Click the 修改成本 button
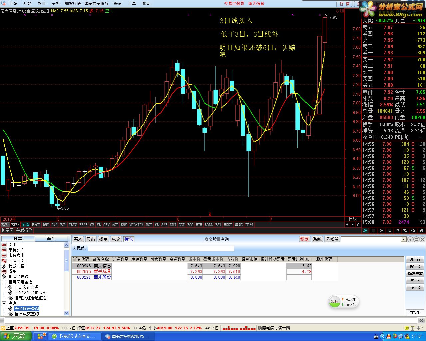This screenshot has height=341, width=426. point(415,273)
